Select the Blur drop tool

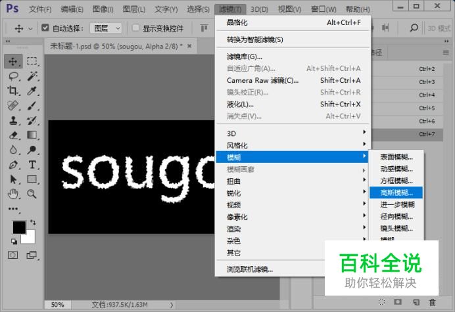13,150
